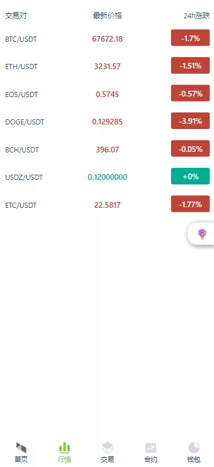Open the ETC/USDT pair row
The image size is (214, 467).
(x=107, y=205)
